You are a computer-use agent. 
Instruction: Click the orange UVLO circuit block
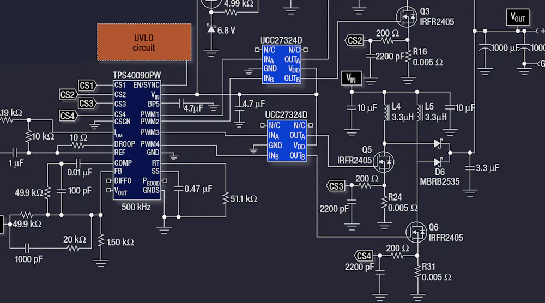tap(144, 43)
